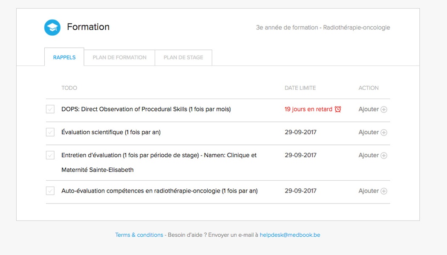Check the DOPS Direct Observation checkbox
This screenshot has height=255, width=447.
[50, 109]
